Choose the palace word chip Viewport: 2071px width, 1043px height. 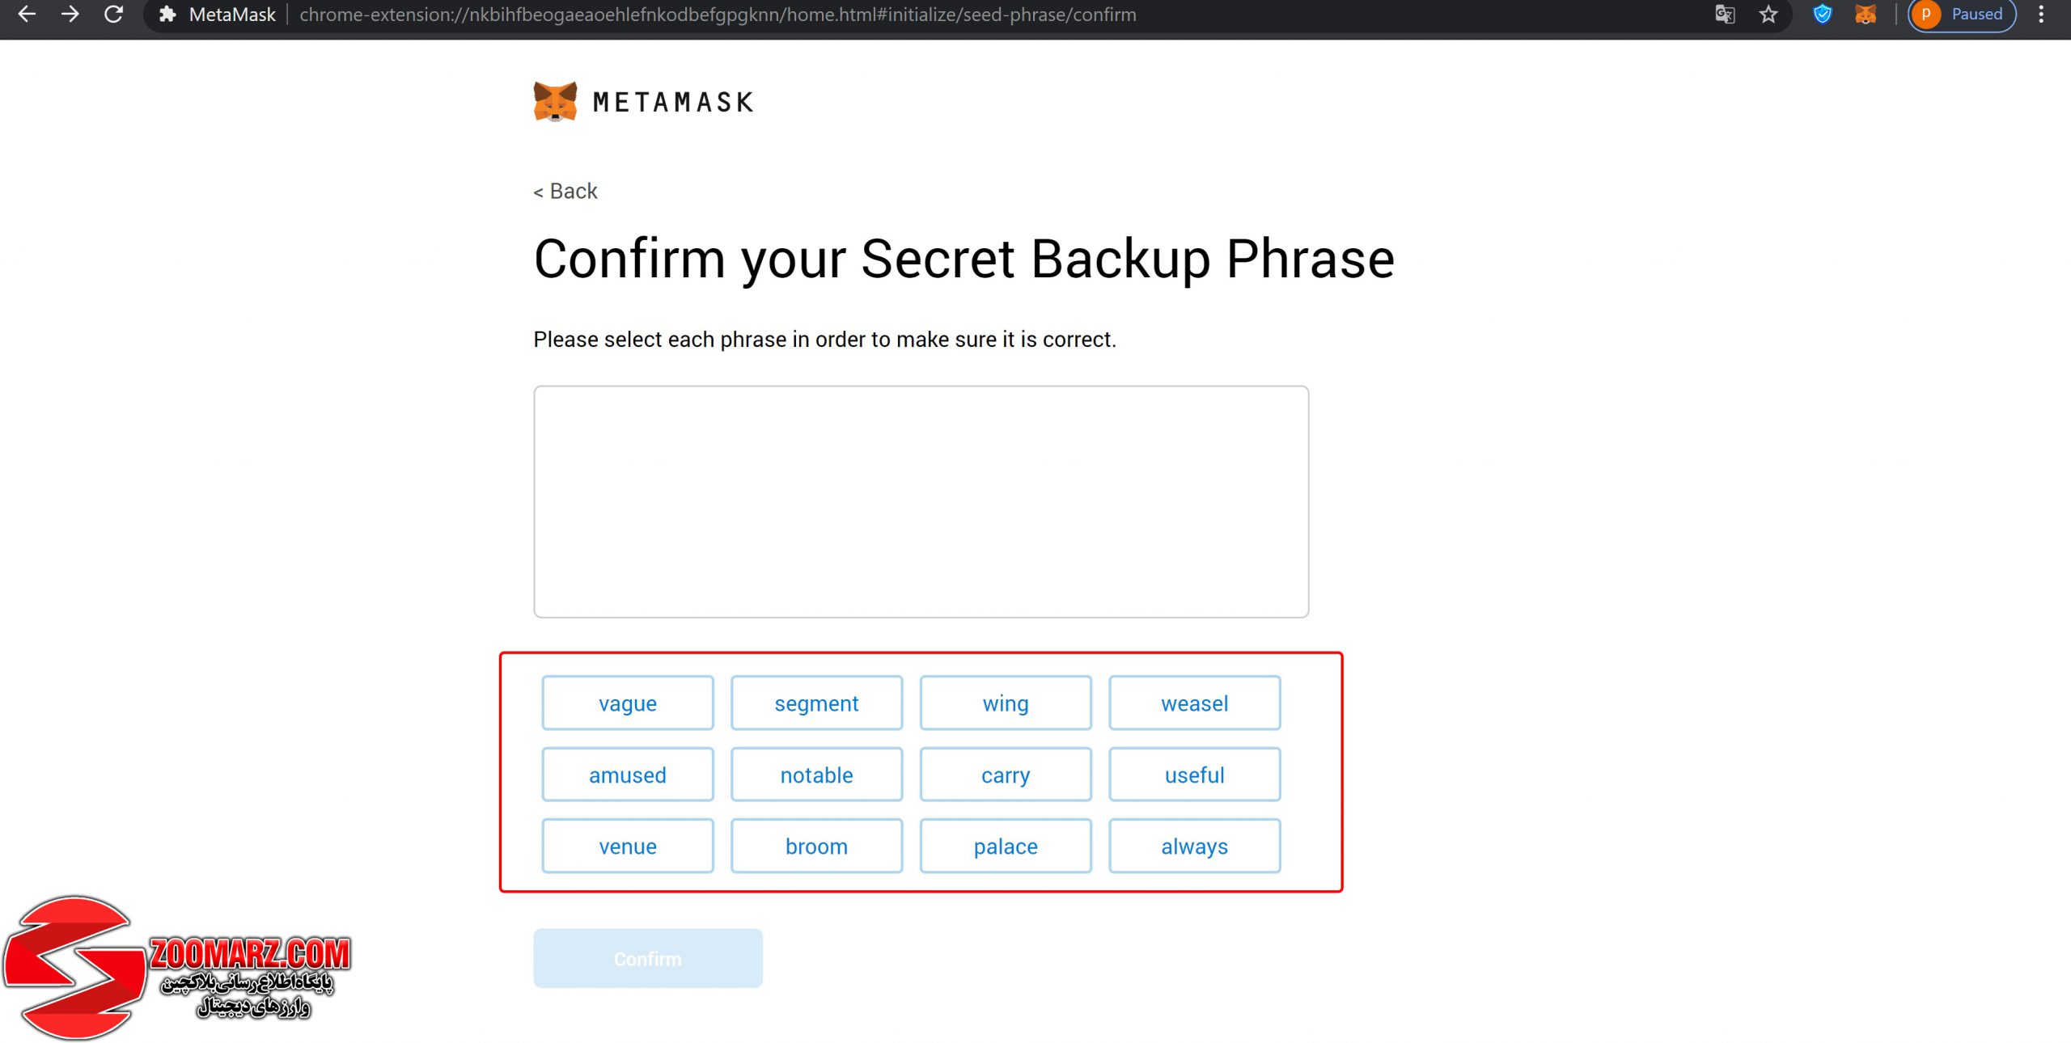pos(1006,846)
